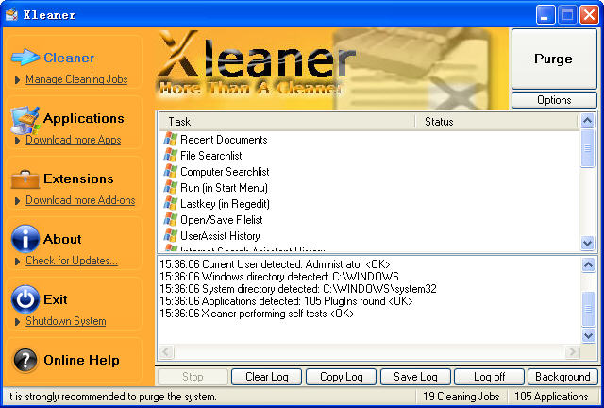Open the Manage Cleaning Jobs link
The image size is (604, 408).
(x=76, y=79)
